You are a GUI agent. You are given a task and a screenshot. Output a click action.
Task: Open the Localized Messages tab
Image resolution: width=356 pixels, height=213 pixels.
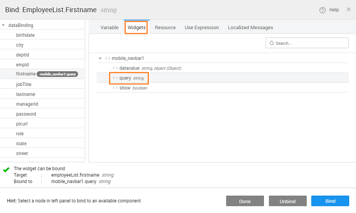point(250,27)
